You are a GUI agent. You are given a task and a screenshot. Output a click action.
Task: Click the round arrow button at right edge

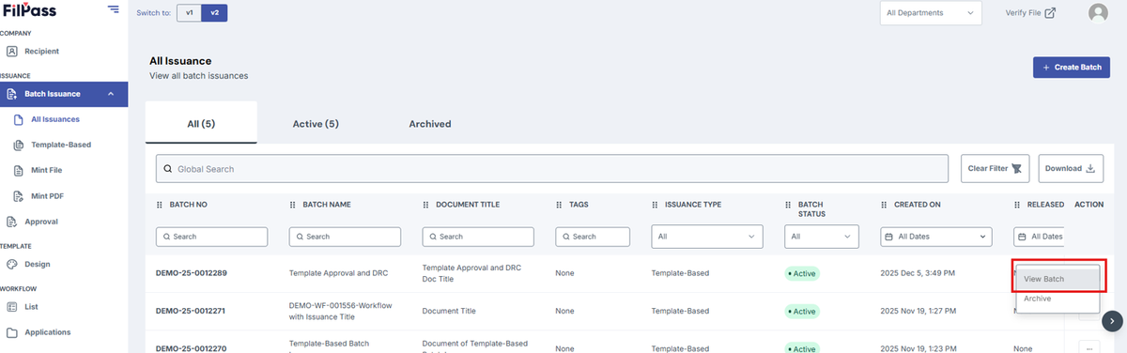click(1112, 320)
